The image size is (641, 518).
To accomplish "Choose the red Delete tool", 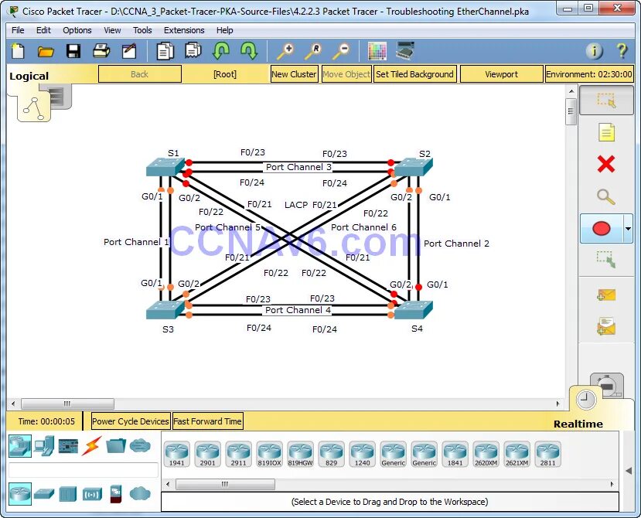I will click(606, 165).
